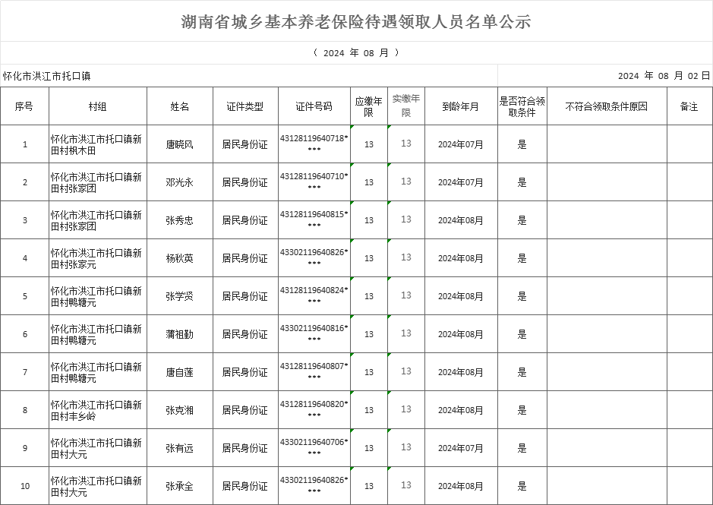Select the name cell 唐晓风
Screen dimensions: 713x505
[179, 144]
